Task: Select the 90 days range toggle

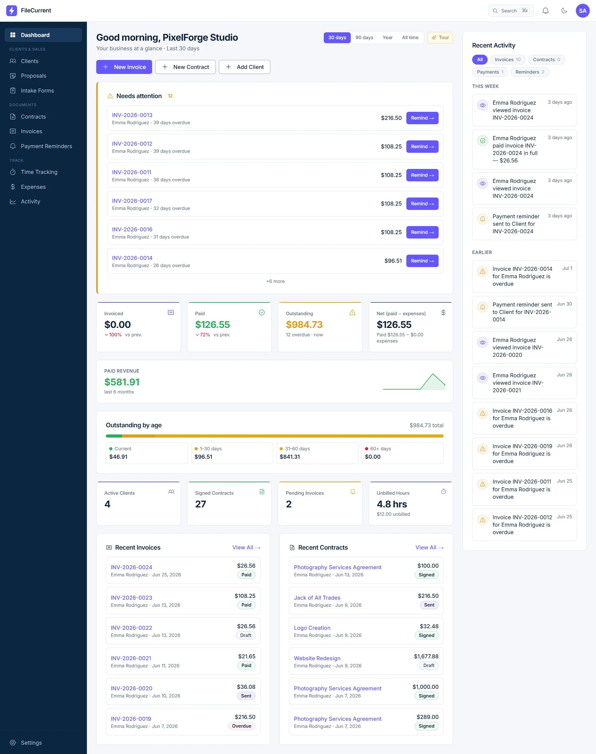Action: [364, 38]
